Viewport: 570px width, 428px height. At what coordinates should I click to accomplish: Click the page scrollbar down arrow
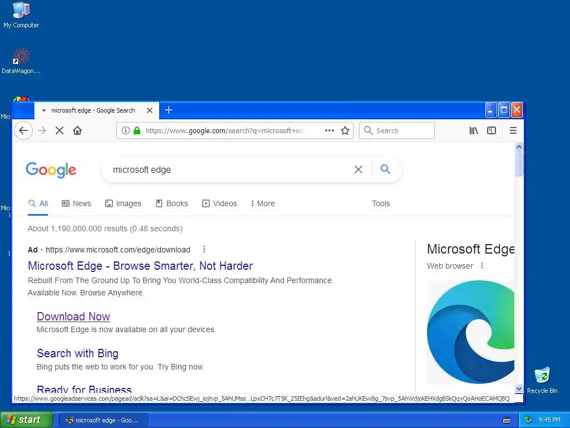click(519, 388)
